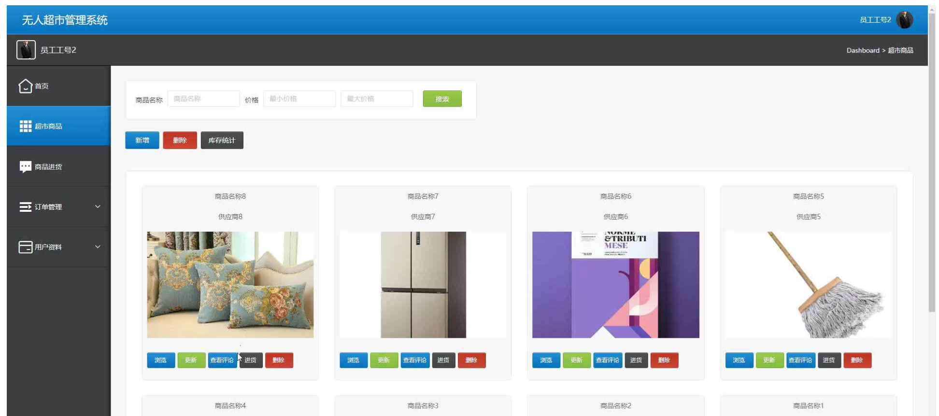Screen dimensions: 939x416
Task: Click 删除 on 商品名称5 card
Action: tap(857, 360)
